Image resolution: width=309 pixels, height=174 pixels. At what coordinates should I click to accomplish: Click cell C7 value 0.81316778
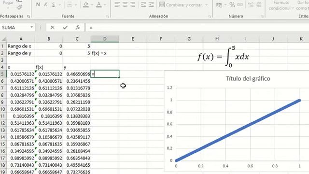77,88
